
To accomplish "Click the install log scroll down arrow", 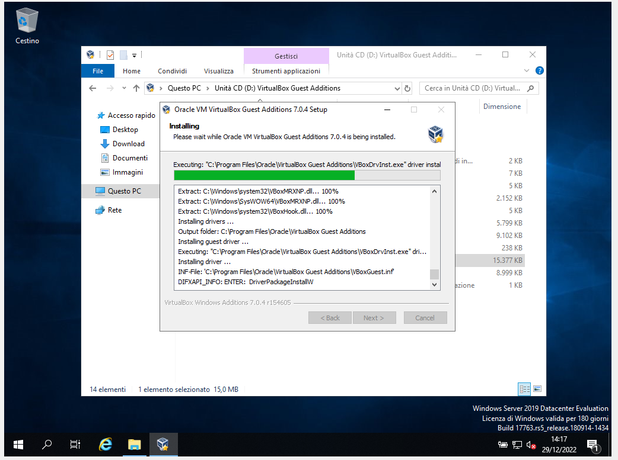I will tap(434, 285).
